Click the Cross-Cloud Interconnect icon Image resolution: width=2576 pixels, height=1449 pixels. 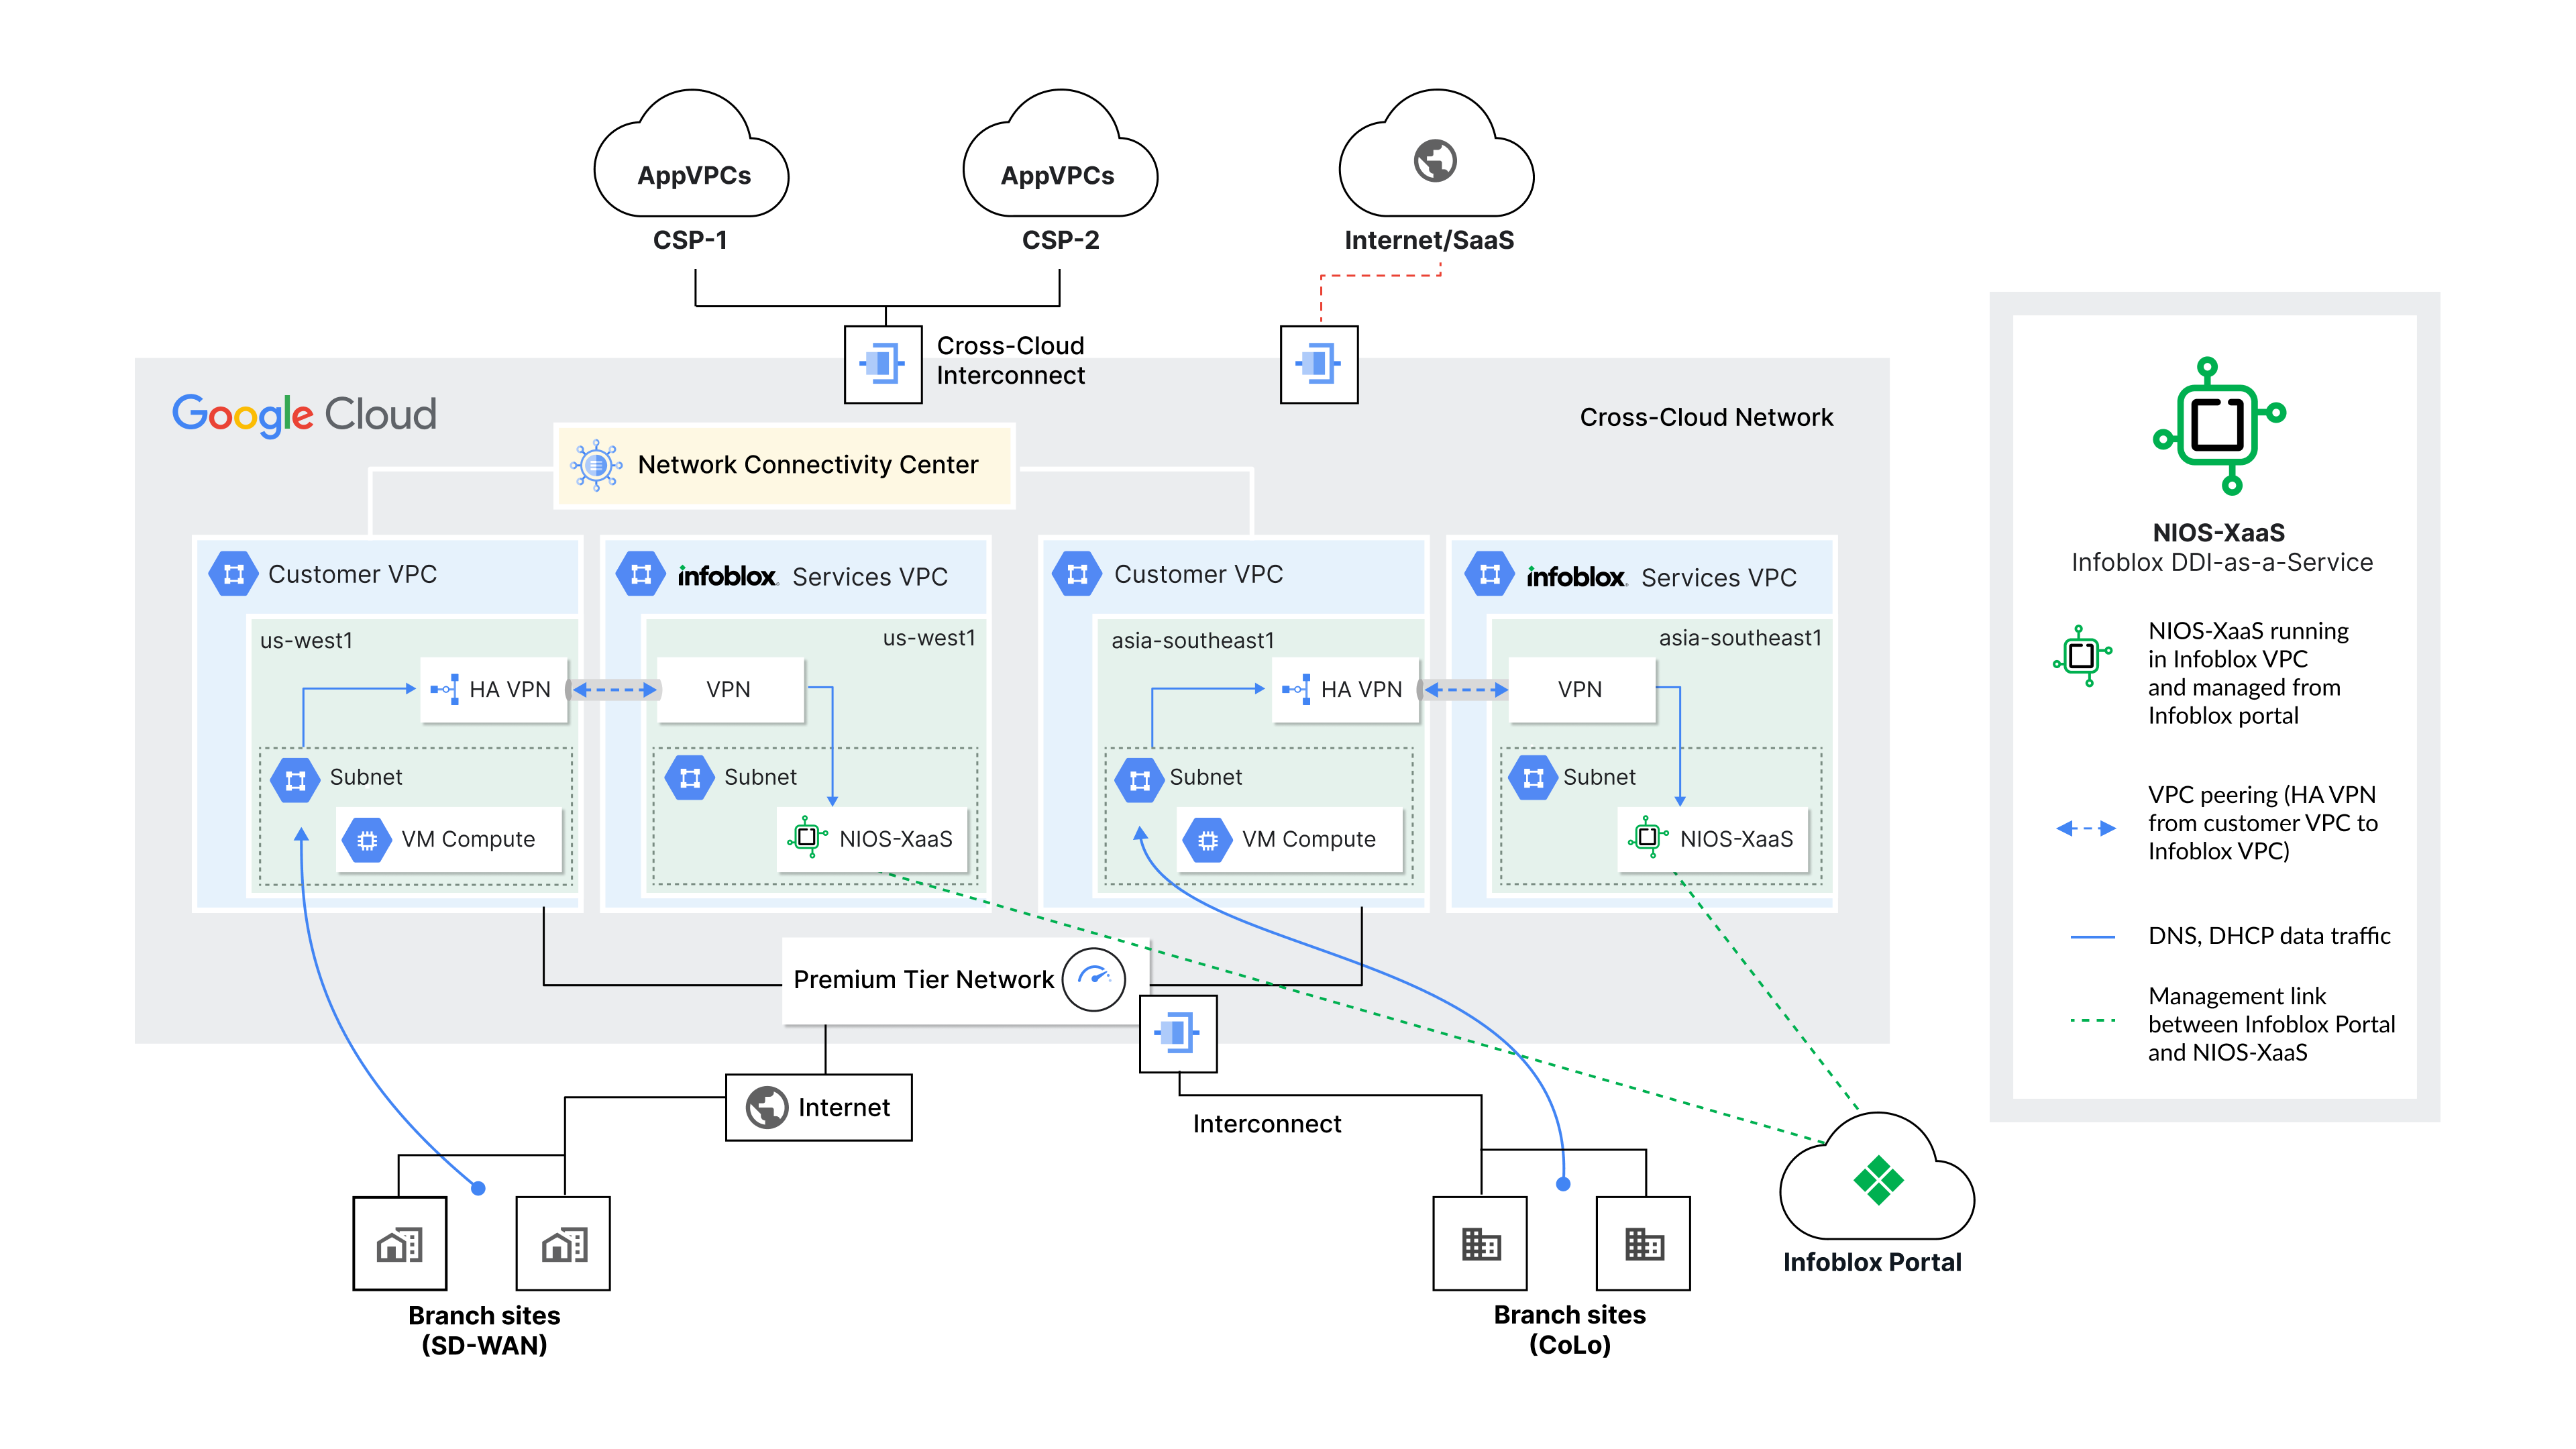pyautogui.click(x=883, y=364)
